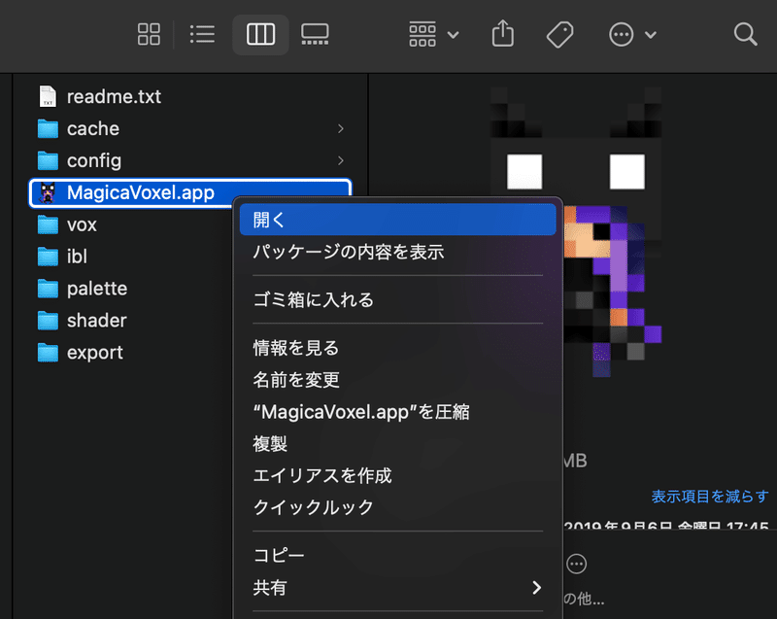The width and height of the screenshot is (777, 619).
Task: Click the 表示項目を減らす link
Action: 710,497
